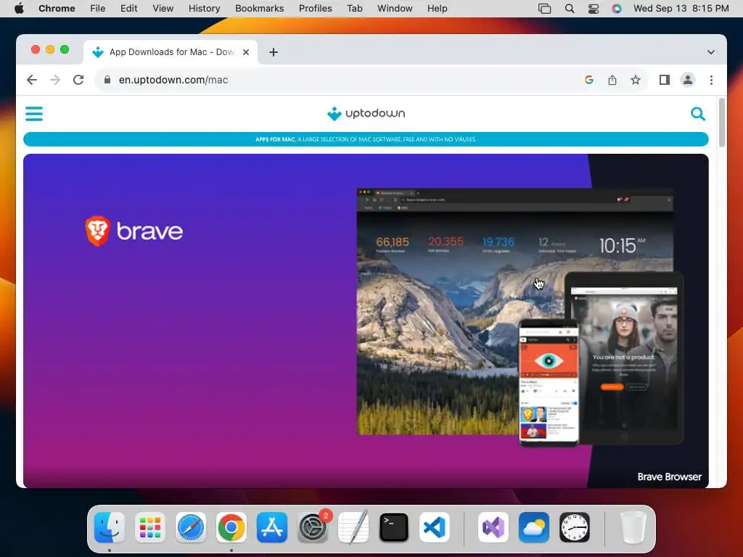This screenshot has width=743, height=557.
Task: Close the App Downloads for Mac tab
Action: click(x=246, y=52)
